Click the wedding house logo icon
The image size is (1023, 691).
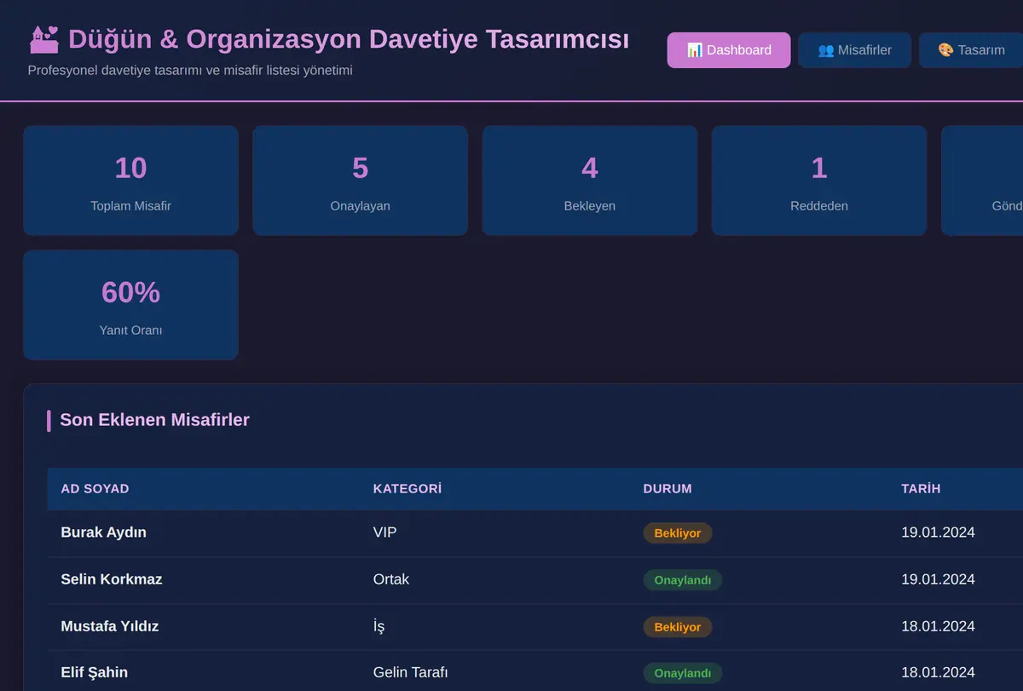[x=43, y=39]
